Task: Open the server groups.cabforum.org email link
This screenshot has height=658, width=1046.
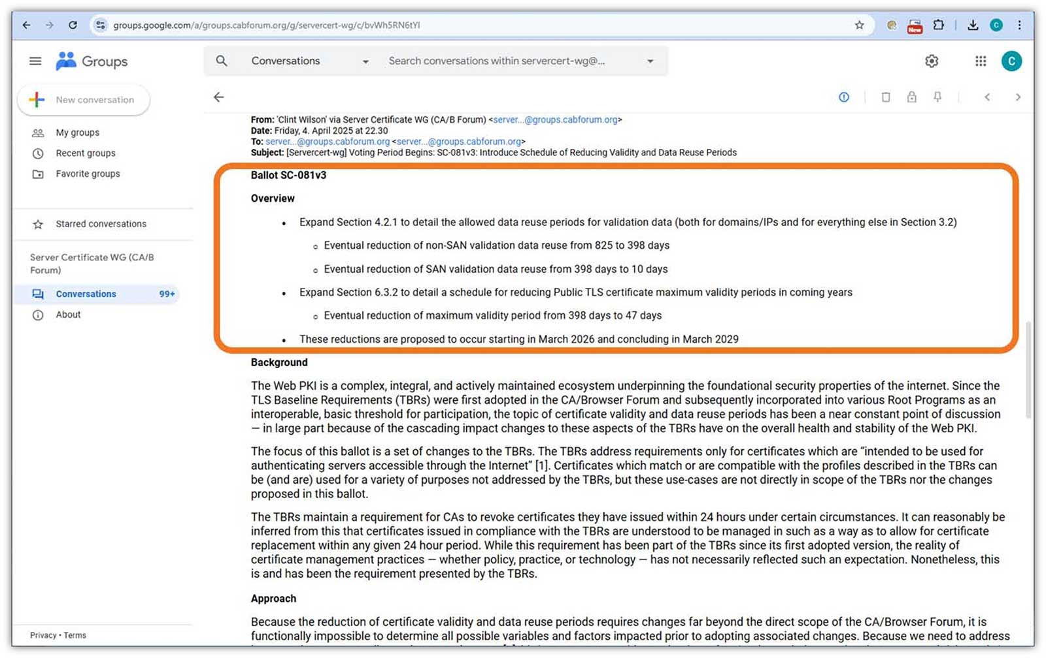Action: pos(556,119)
